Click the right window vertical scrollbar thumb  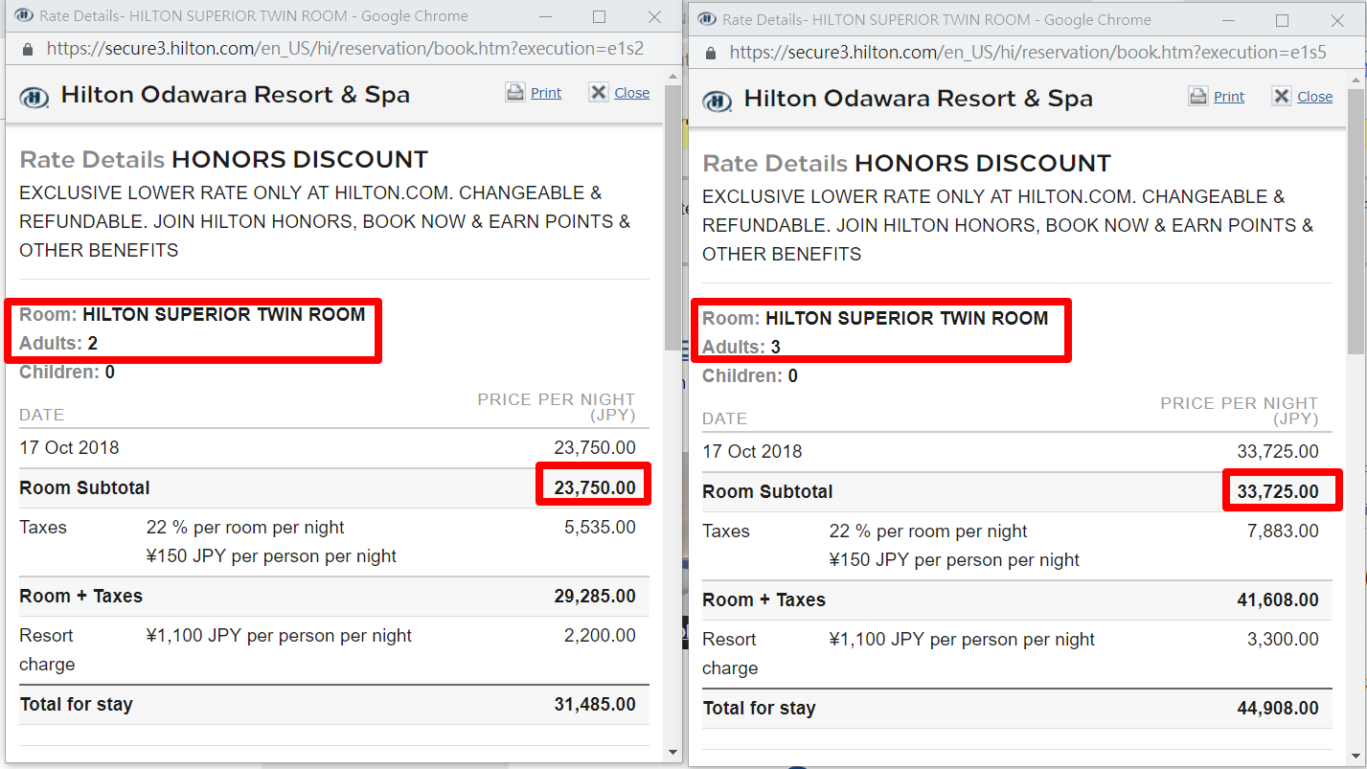point(1356,222)
